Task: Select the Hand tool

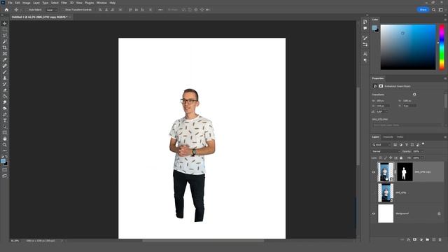Action: [5, 139]
